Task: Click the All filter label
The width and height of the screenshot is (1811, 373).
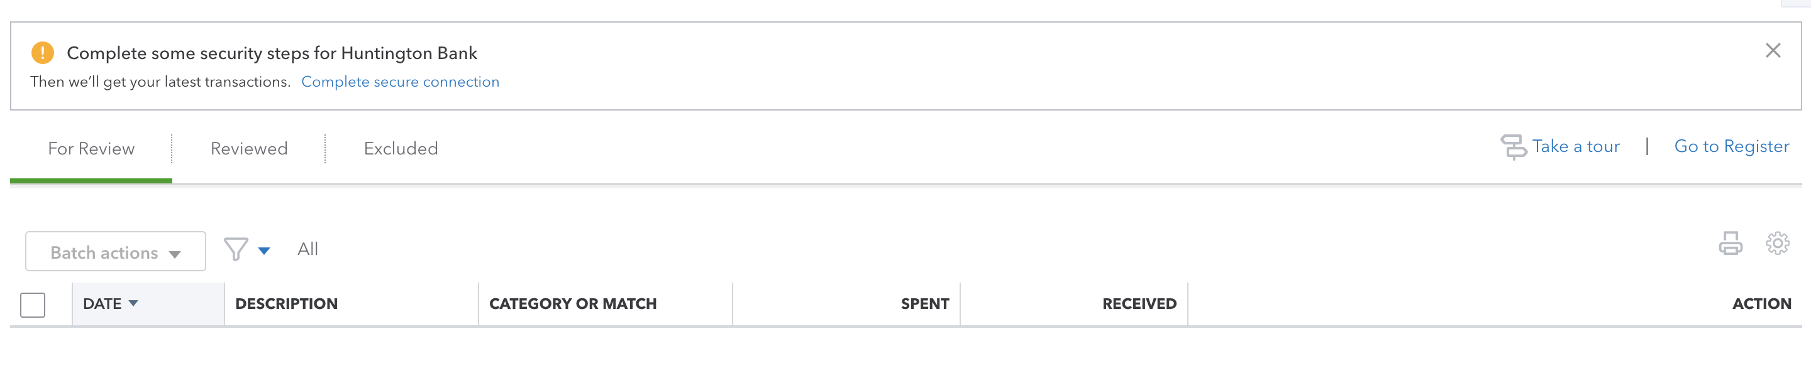Action: click(307, 249)
